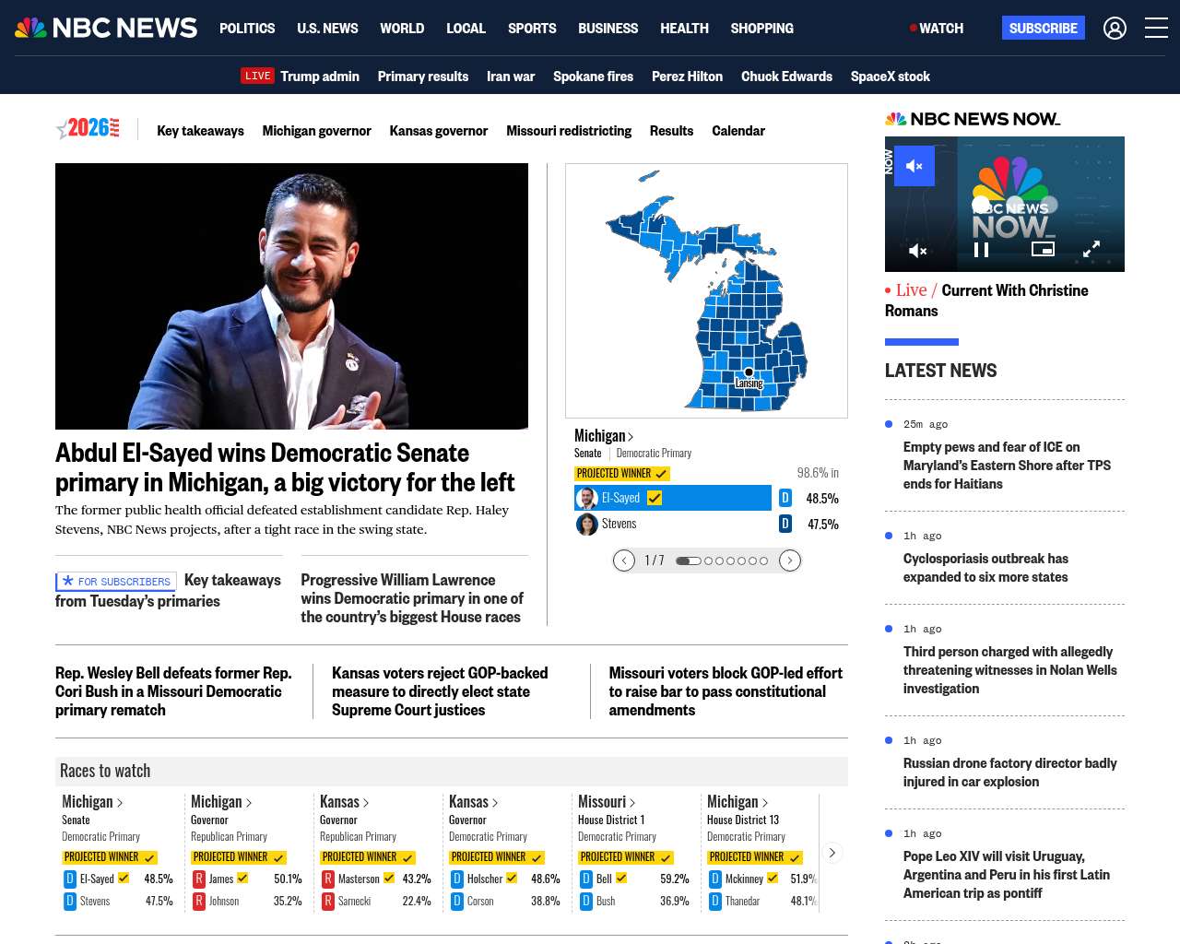Select the Michigan governor election tab

316,131
